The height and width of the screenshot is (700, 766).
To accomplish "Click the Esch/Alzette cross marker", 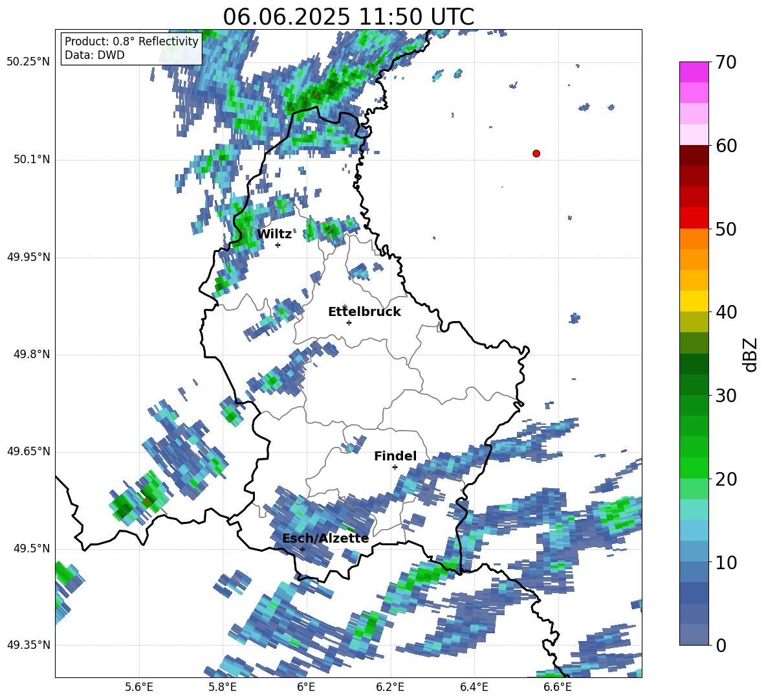I will point(302,549).
